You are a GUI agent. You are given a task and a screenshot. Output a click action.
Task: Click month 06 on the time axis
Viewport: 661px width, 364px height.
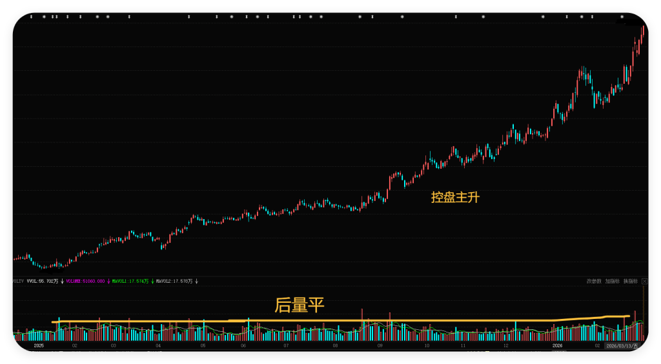[243, 346]
